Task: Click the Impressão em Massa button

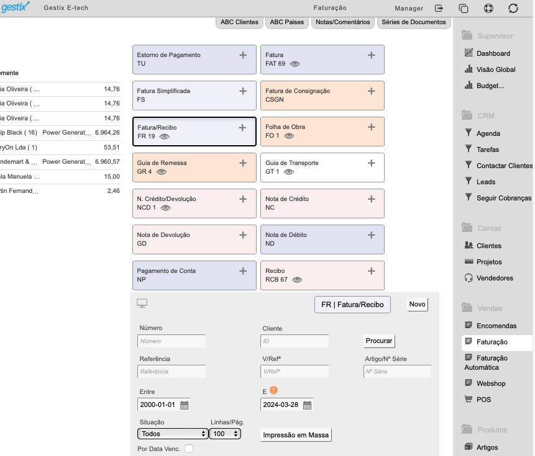Action: pos(296,435)
